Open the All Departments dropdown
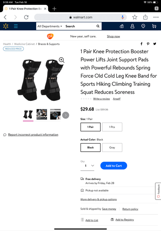Image resolution: width=161 pixels, height=231 pixels. pyautogui.click(x=50, y=26)
